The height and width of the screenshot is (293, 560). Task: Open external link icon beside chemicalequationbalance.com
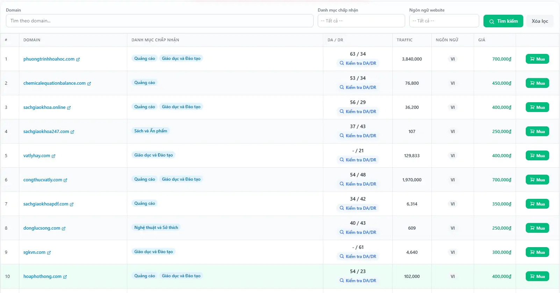pyautogui.click(x=89, y=84)
